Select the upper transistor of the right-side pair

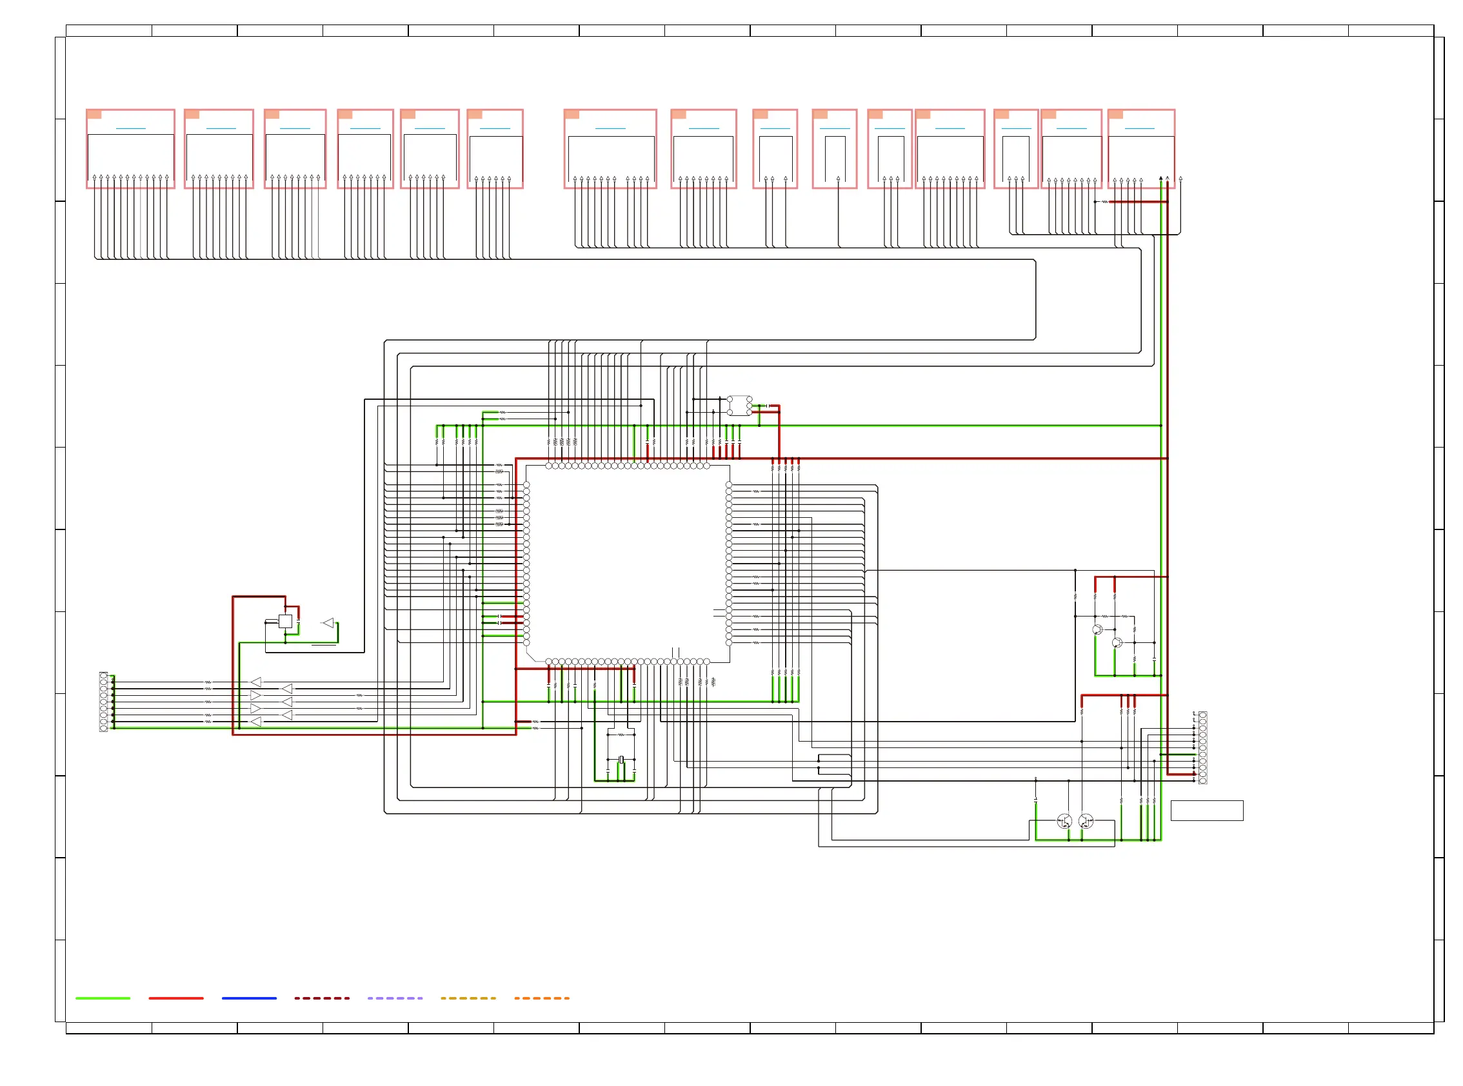pyautogui.click(x=1097, y=630)
